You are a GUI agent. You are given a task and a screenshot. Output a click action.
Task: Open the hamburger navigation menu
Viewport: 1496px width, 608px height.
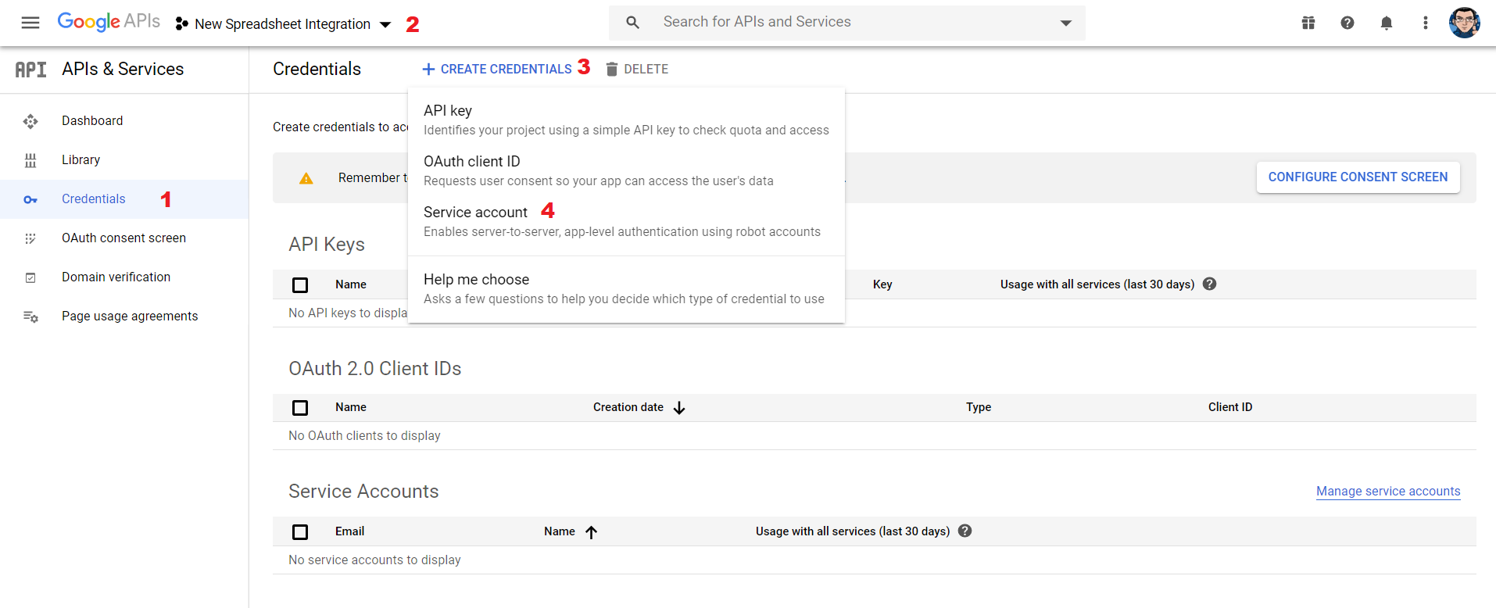tap(30, 23)
